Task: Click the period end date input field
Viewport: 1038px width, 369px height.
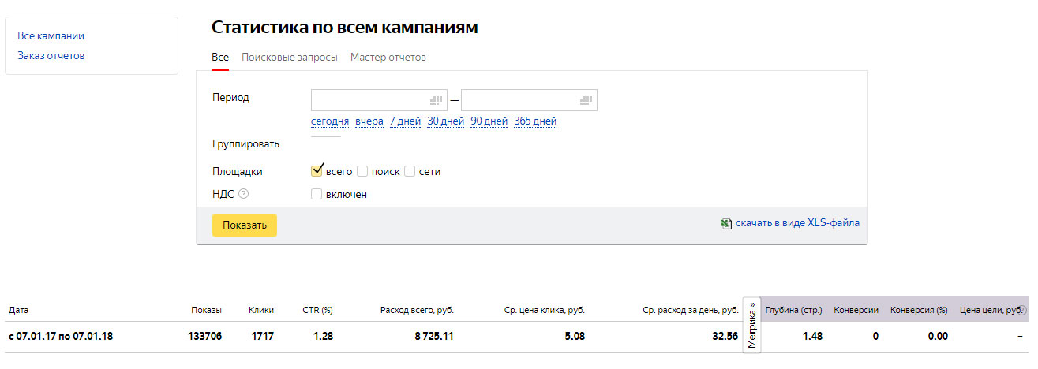Action: point(529,100)
